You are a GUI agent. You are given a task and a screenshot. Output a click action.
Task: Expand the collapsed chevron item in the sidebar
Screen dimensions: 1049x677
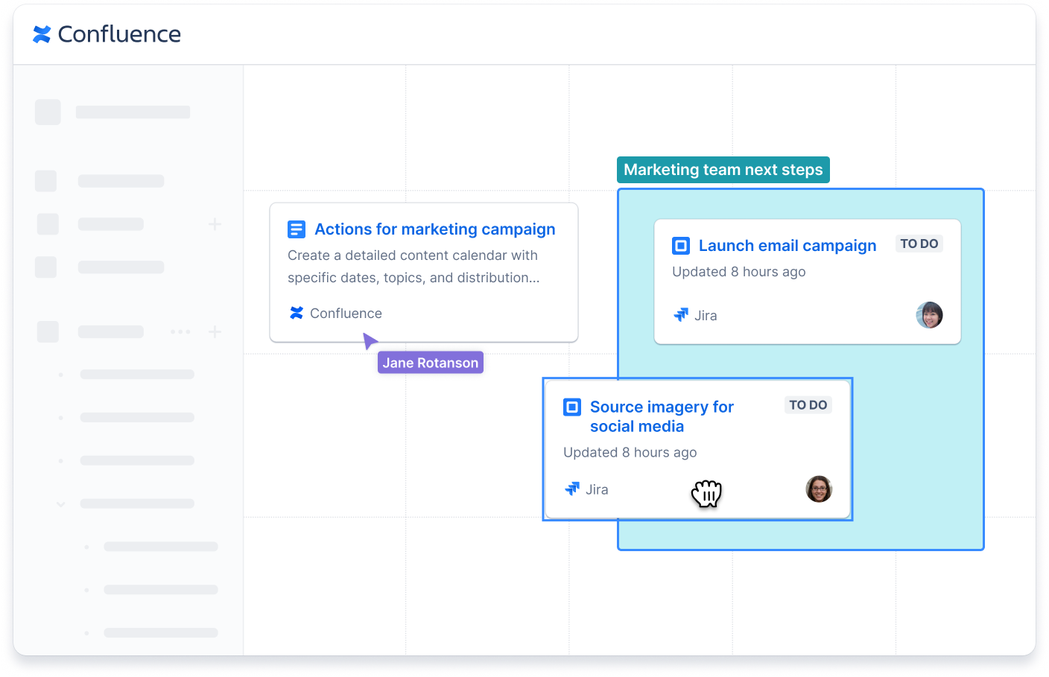[x=60, y=504]
